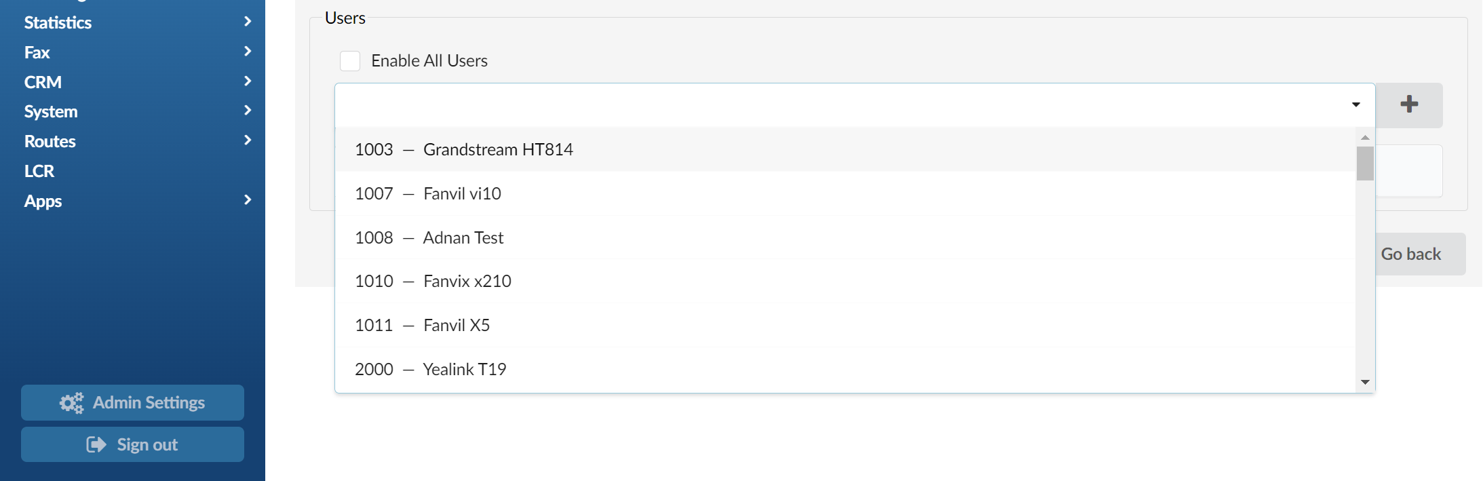Focus the users search input field
The width and height of the screenshot is (1483, 481).
(x=841, y=104)
